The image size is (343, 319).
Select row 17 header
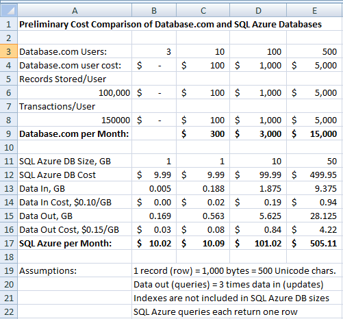pyautogui.click(x=9, y=243)
